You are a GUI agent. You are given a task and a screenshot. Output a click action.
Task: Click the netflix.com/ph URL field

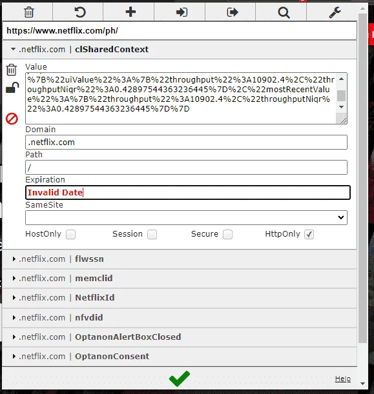coord(180,31)
